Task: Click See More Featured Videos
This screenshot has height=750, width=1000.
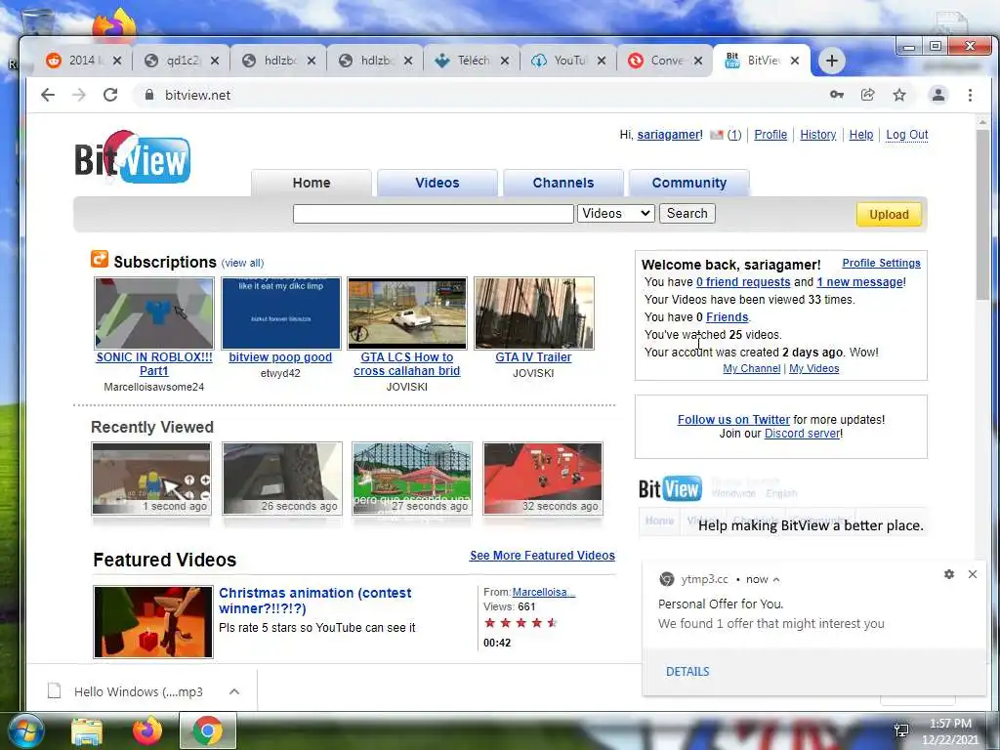Action: (542, 556)
